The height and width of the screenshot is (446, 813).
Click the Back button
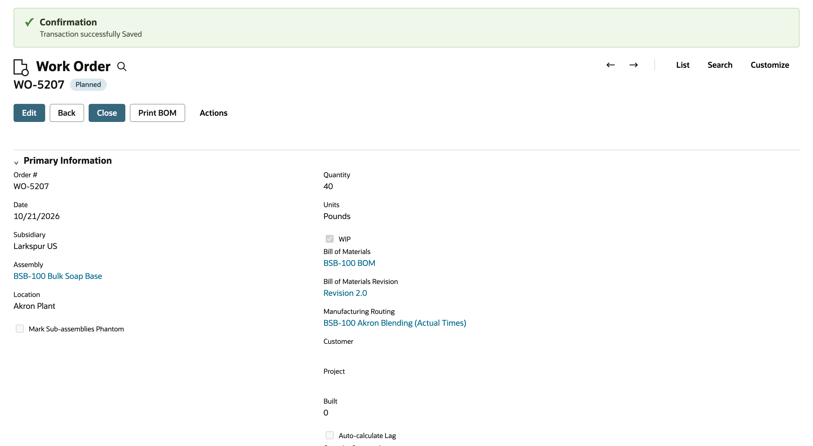pos(67,113)
